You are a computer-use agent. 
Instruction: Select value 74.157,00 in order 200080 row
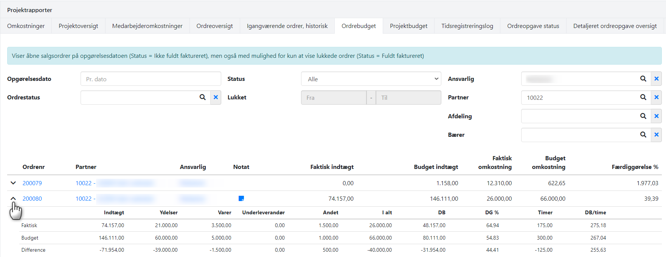point(341,198)
